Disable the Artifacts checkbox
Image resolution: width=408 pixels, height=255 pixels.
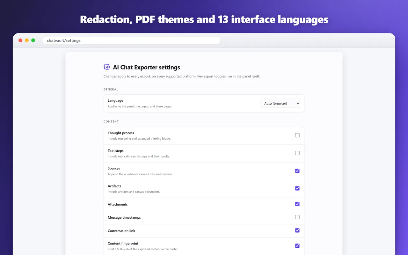pyautogui.click(x=297, y=188)
